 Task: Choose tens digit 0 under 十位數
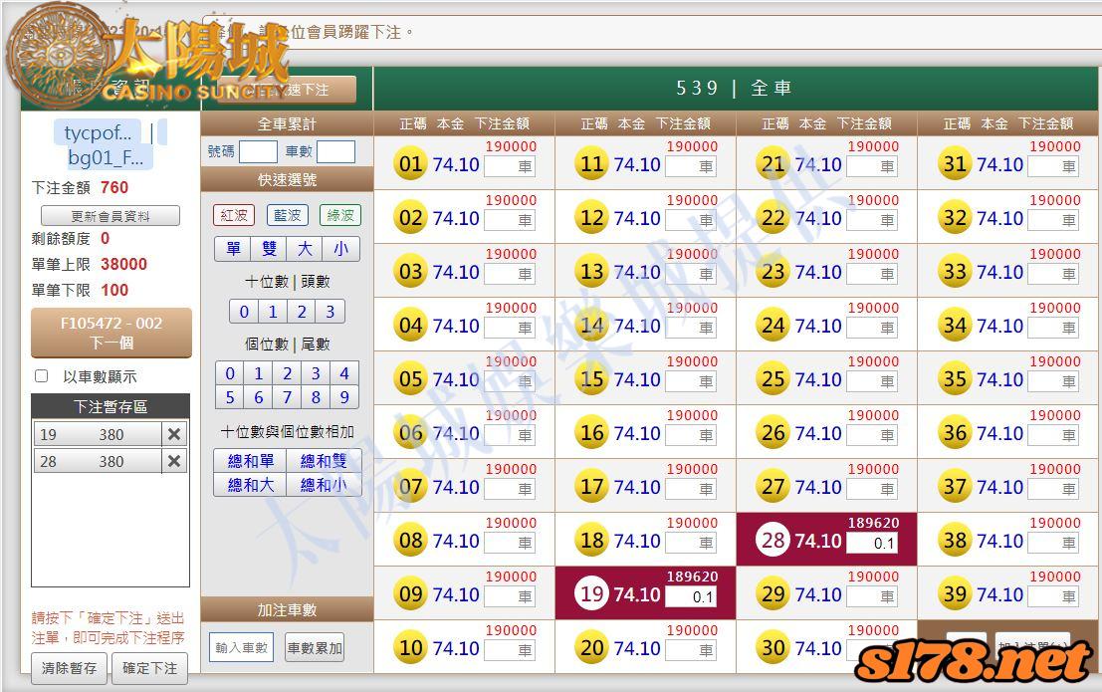coord(244,312)
